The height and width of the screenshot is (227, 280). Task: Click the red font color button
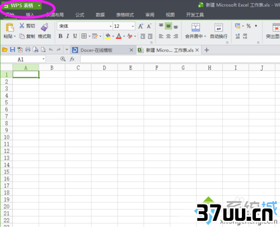coord(119,36)
